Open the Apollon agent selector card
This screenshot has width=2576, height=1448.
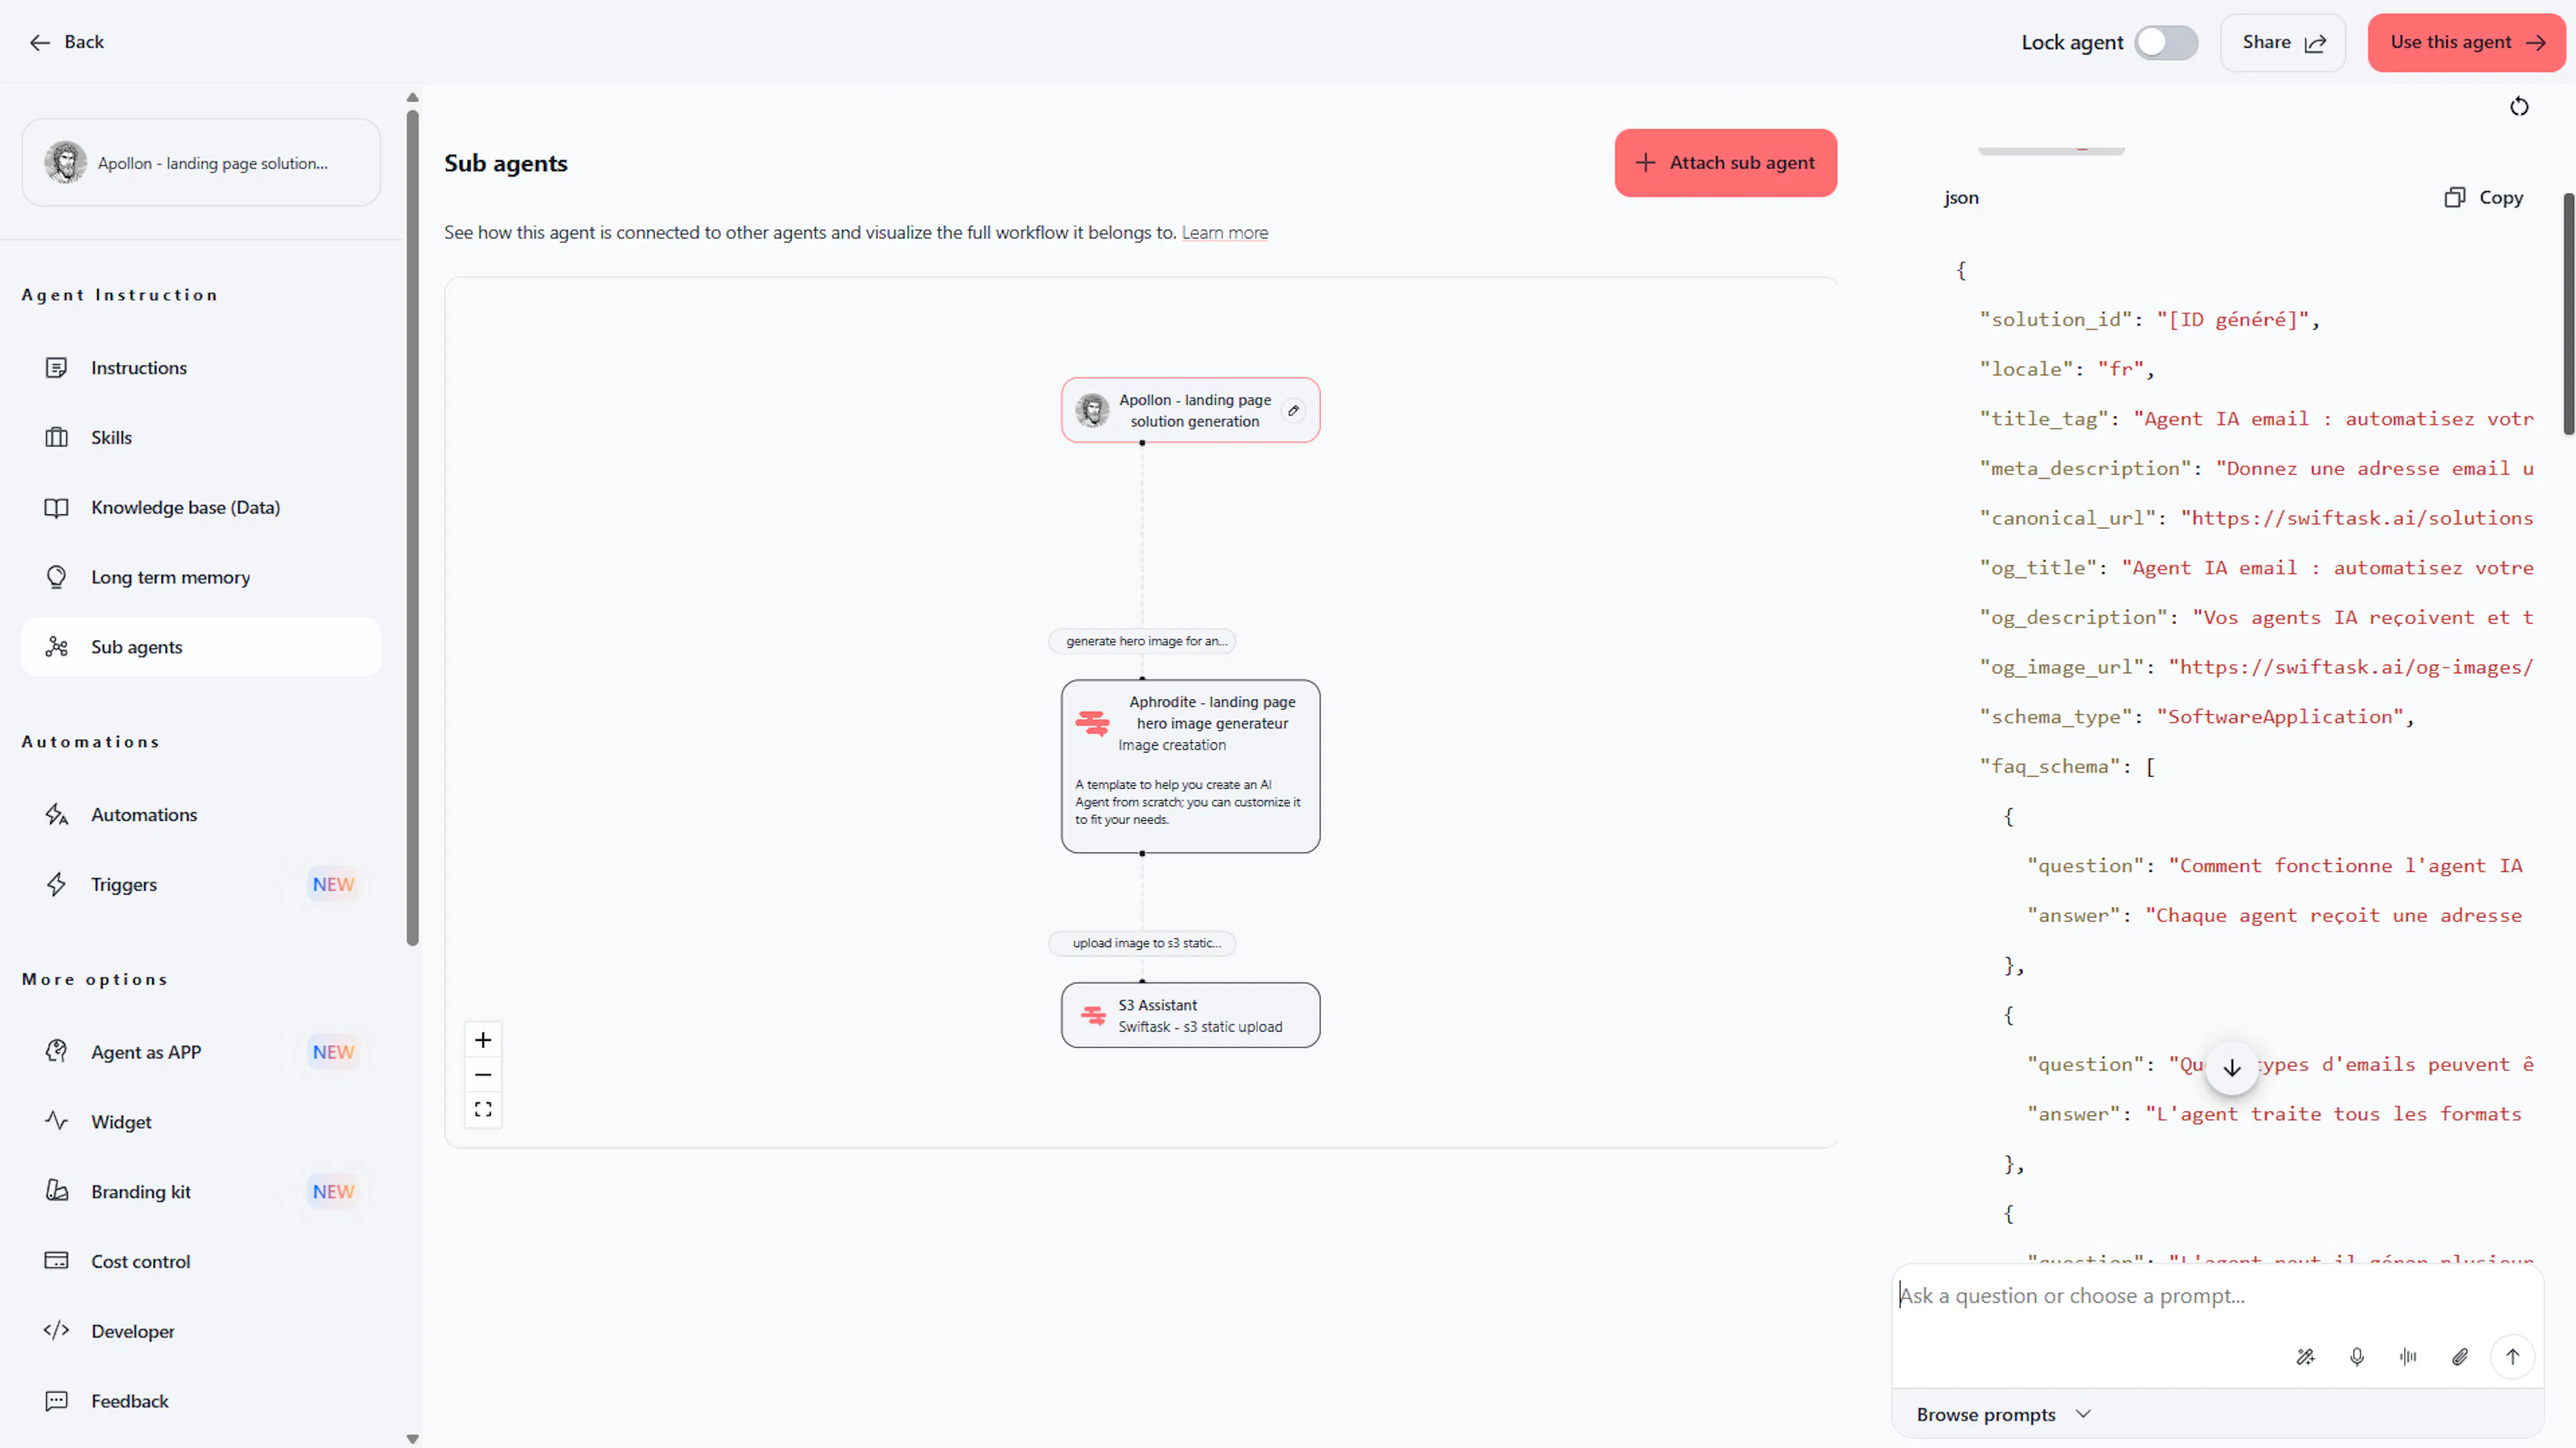pyautogui.click(x=201, y=163)
